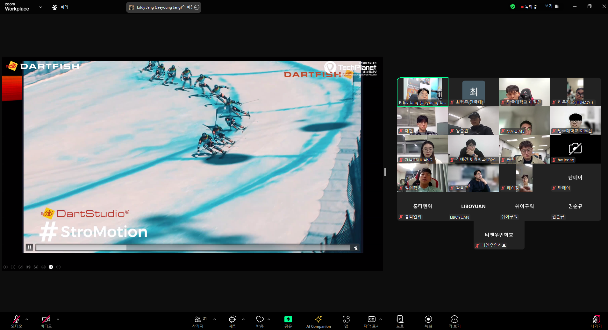Leave the meeting with 나가기

[596, 321]
